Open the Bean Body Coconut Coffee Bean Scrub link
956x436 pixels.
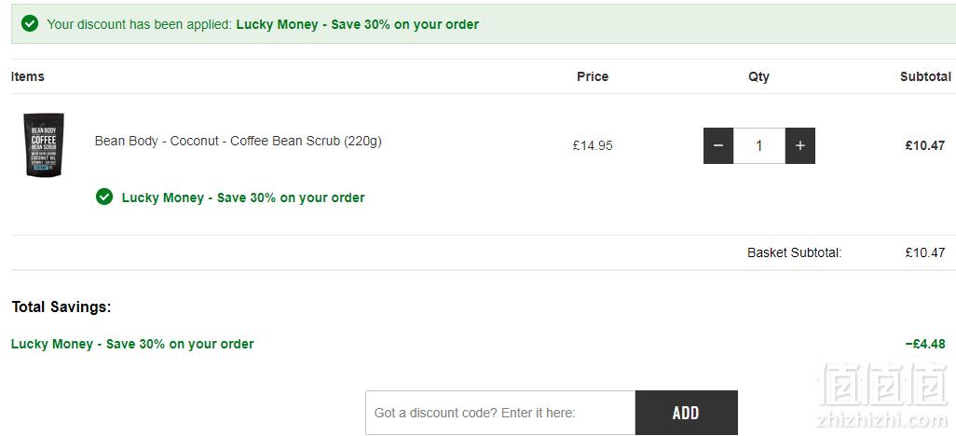[x=239, y=141]
